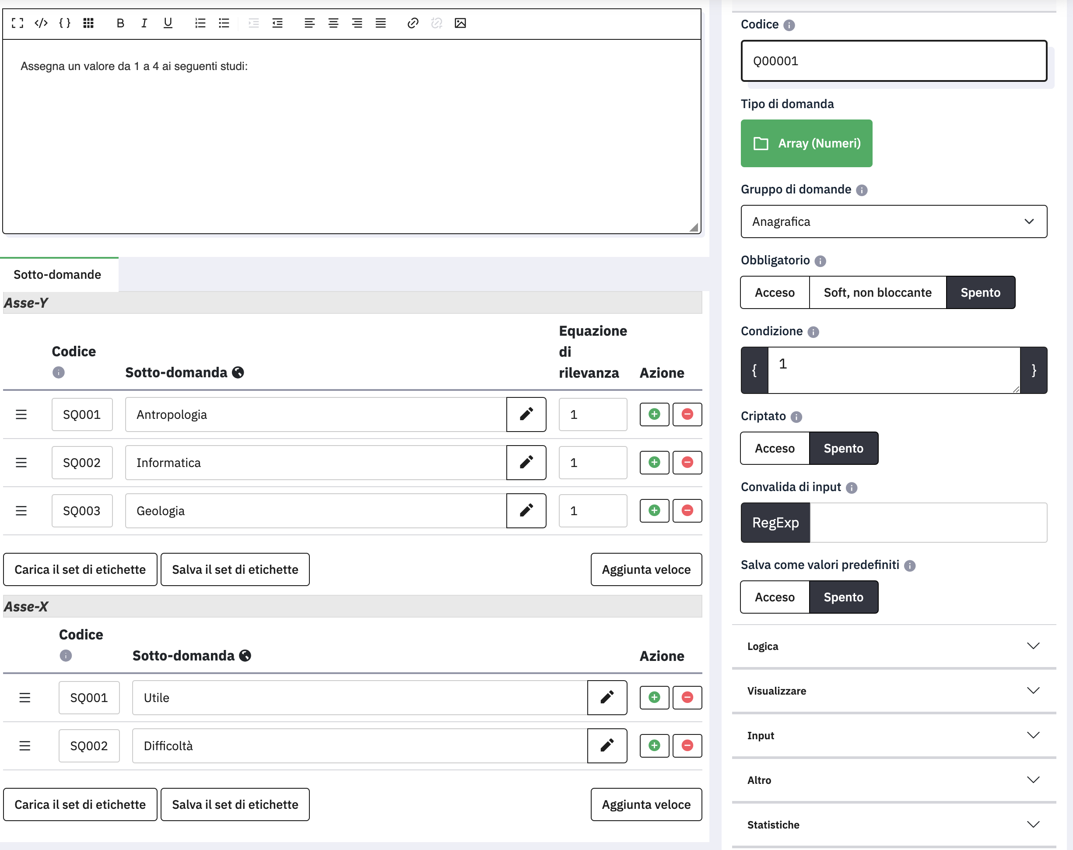Click Aggiunta veloce under Asse-Y
1073x850 pixels.
(646, 569)
